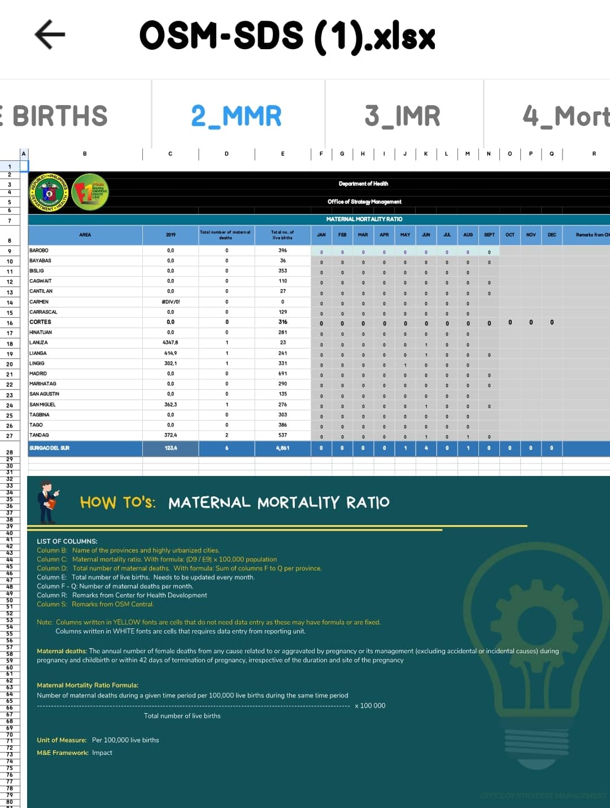The image size is (610, 808).
Task: Click the 'M&E Framework:' label
Action: pos(63,753)
